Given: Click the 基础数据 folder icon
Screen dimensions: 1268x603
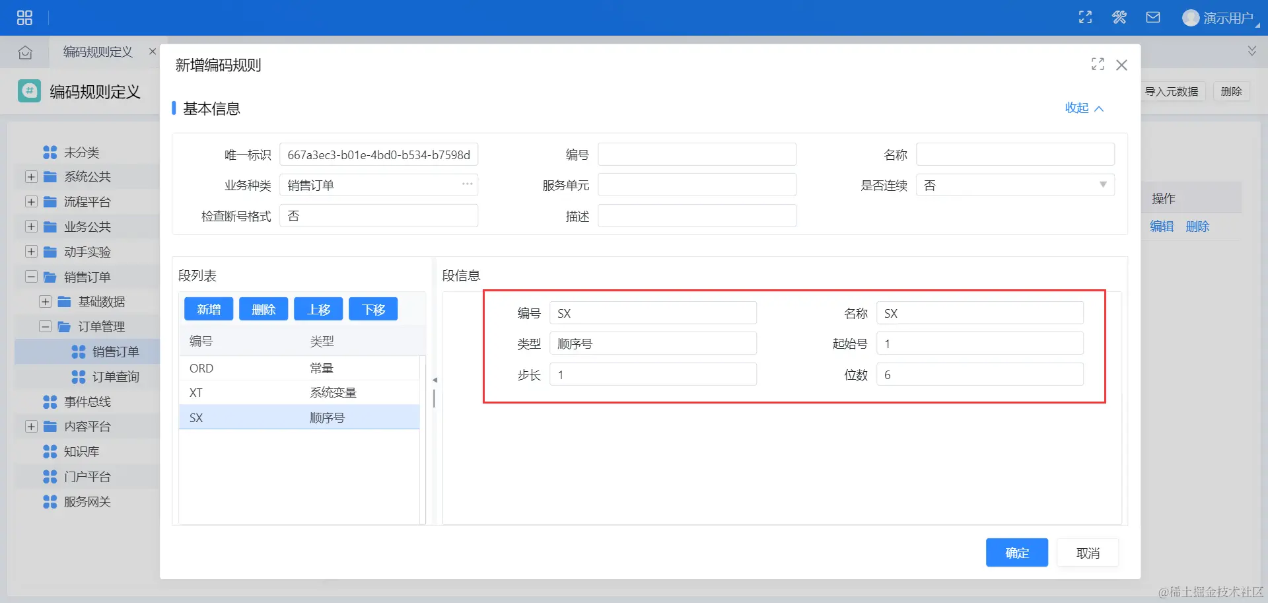Looking at the screenshot, I should point(64,302).
